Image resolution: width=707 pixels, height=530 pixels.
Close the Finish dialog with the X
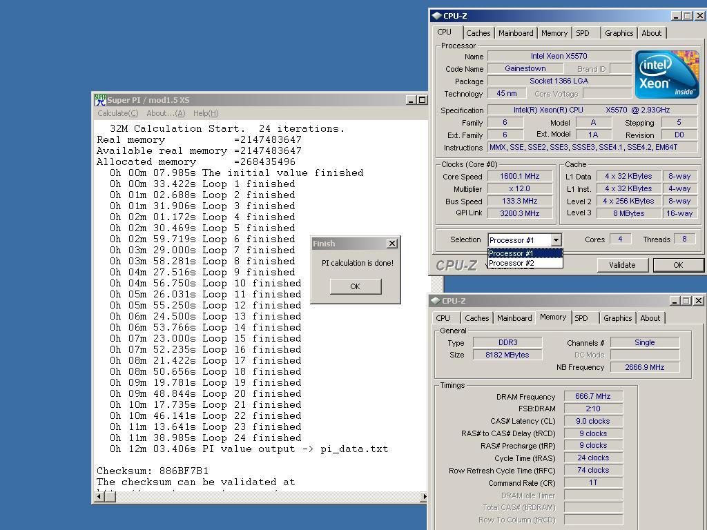coord(392,244)
